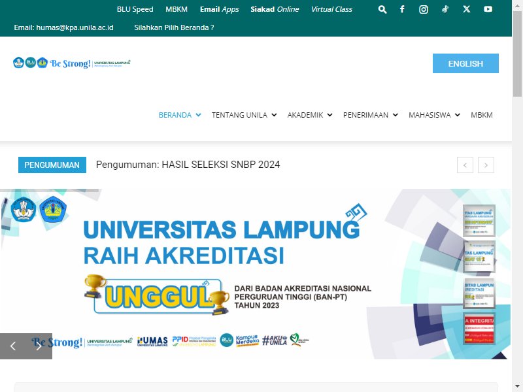Open the HASIL SELEKSI SNBP 2024 announcement

click(x=188, y=165)
